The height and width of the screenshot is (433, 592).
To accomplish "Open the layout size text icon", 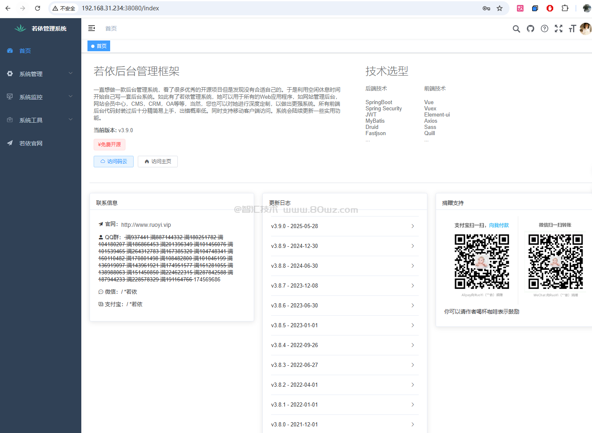I will click(x=572, y=29).
